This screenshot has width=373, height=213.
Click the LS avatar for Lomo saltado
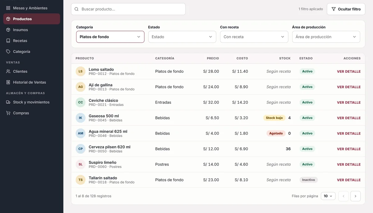pyautogui.click(x=81, y=71)
